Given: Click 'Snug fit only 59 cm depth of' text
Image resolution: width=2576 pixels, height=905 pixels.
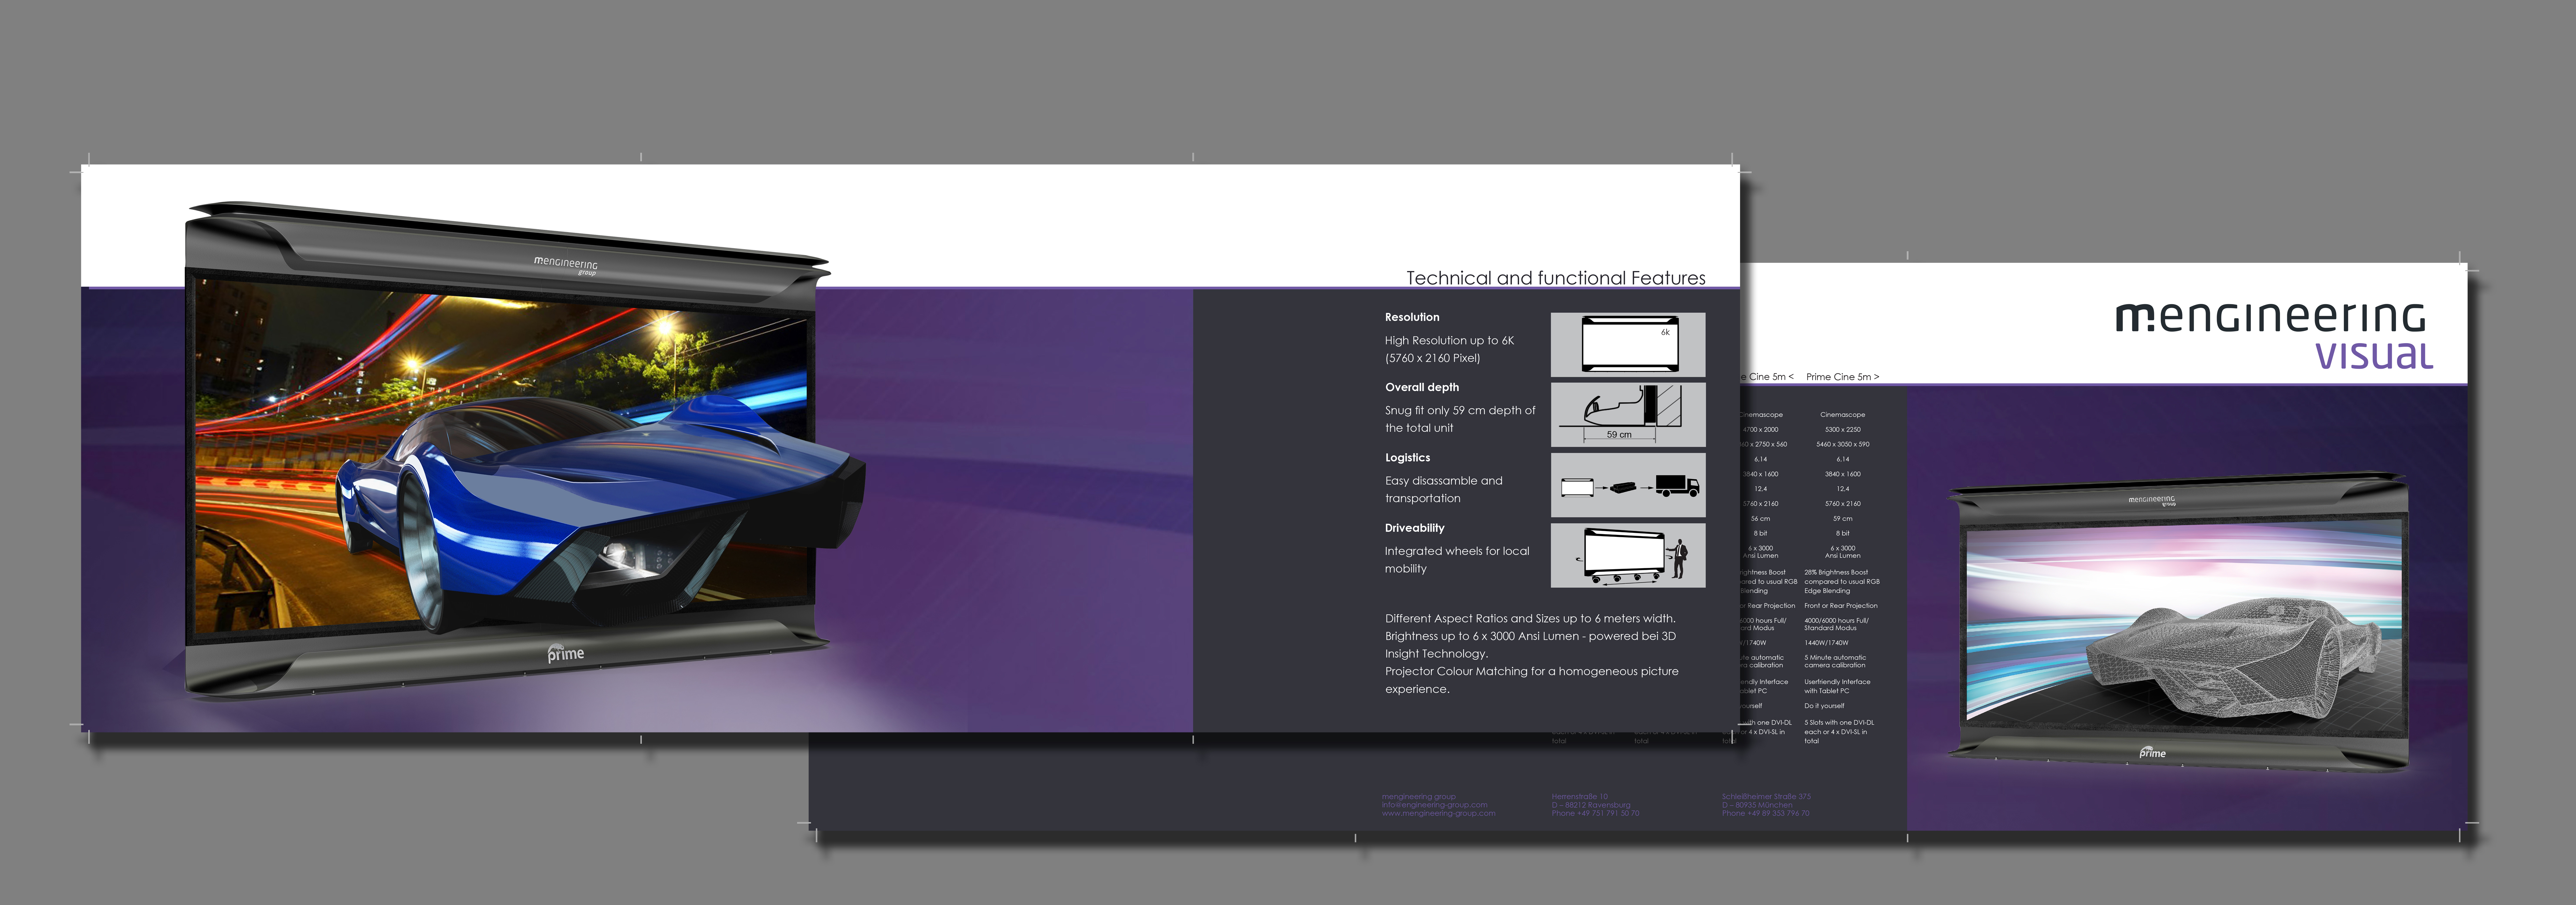Looking at the screenshot, I should tap(1460, 411).
